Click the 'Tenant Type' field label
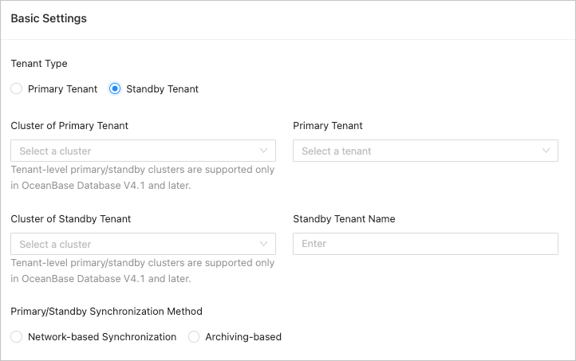This screenshot has height=361, width=576. (39, 64)
